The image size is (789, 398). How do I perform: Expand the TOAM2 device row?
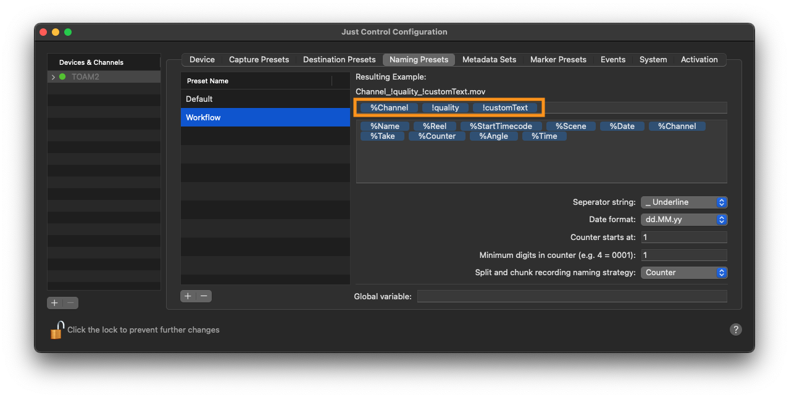click(x=53, y=77)
